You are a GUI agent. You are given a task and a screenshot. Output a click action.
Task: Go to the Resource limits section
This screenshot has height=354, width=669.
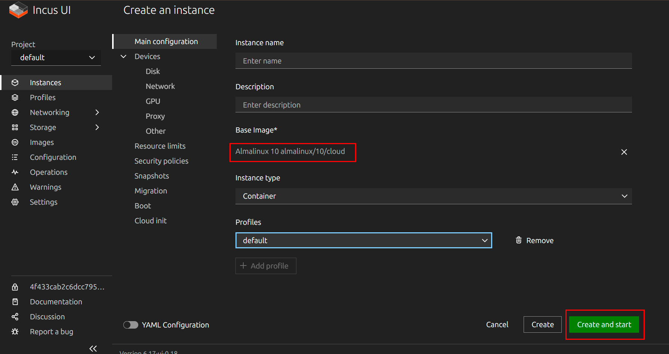pyautogui.click(x=160, y=146)
